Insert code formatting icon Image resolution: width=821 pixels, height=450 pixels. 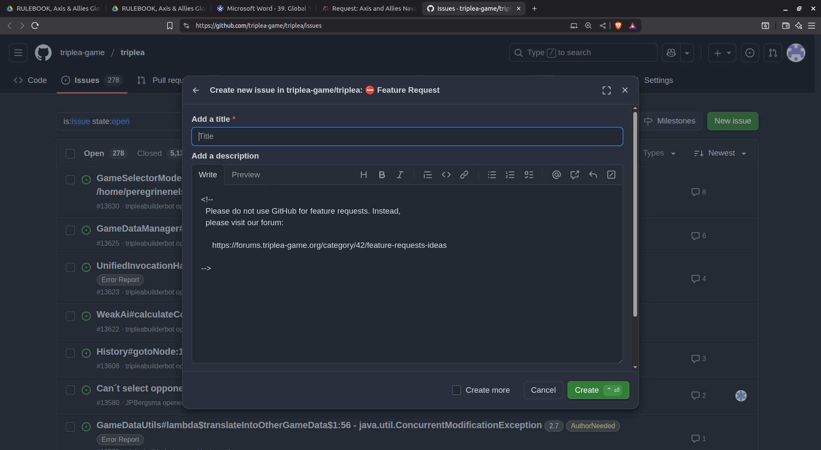click(x=446, y=175)
